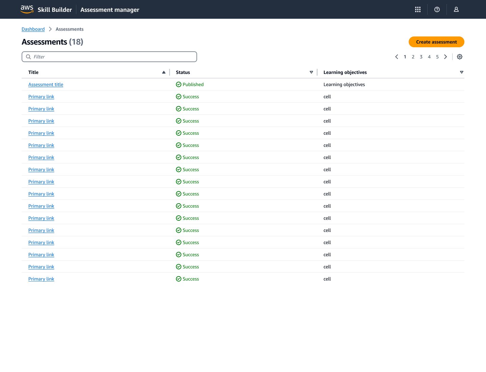
Task: Go to page 2 of pagination
Action: [413, 57]
